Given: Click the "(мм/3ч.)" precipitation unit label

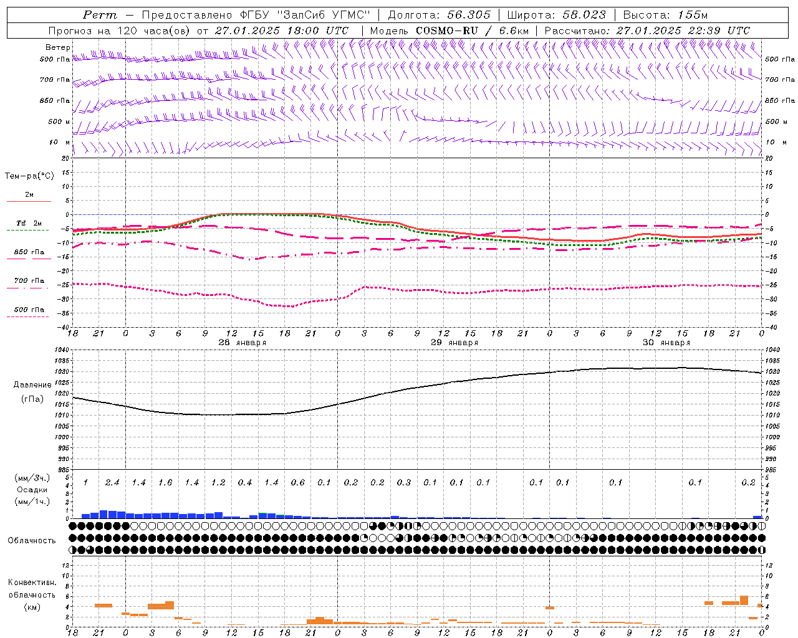Looking at the screenshot, I should point(32,478).
